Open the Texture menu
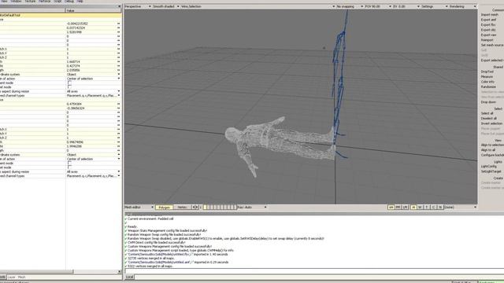504x283 pixels. [30, 2]
